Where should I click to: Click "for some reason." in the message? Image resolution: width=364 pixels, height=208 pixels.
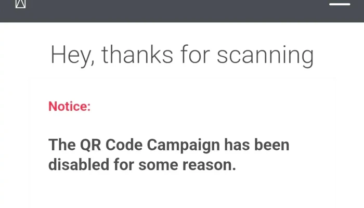(x=175, y=165)
